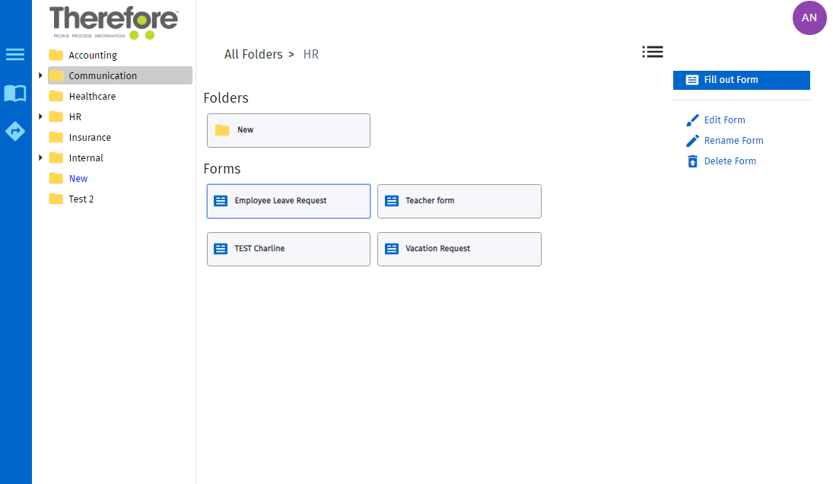The width and height of the screenshot is (833, 484).
Task: Select the Accounting folder
Action: [x=92, y=55]
